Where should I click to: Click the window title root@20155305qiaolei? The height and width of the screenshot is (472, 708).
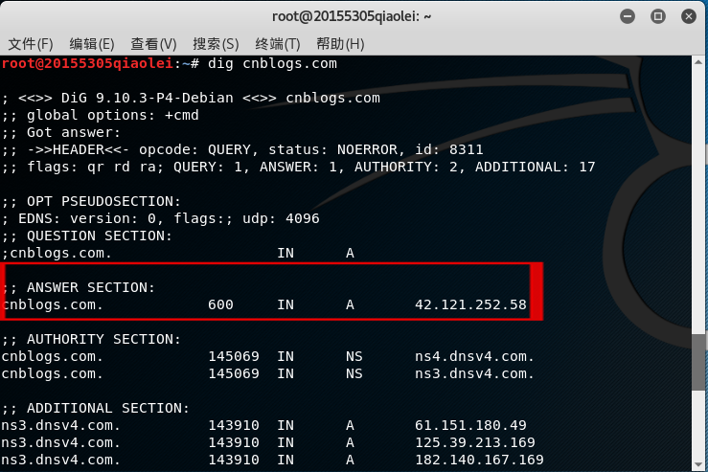point(352,16)
